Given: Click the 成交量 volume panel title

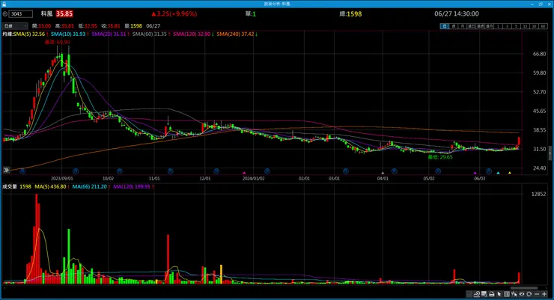Looking at the screenshot, I should coord(10,187).
